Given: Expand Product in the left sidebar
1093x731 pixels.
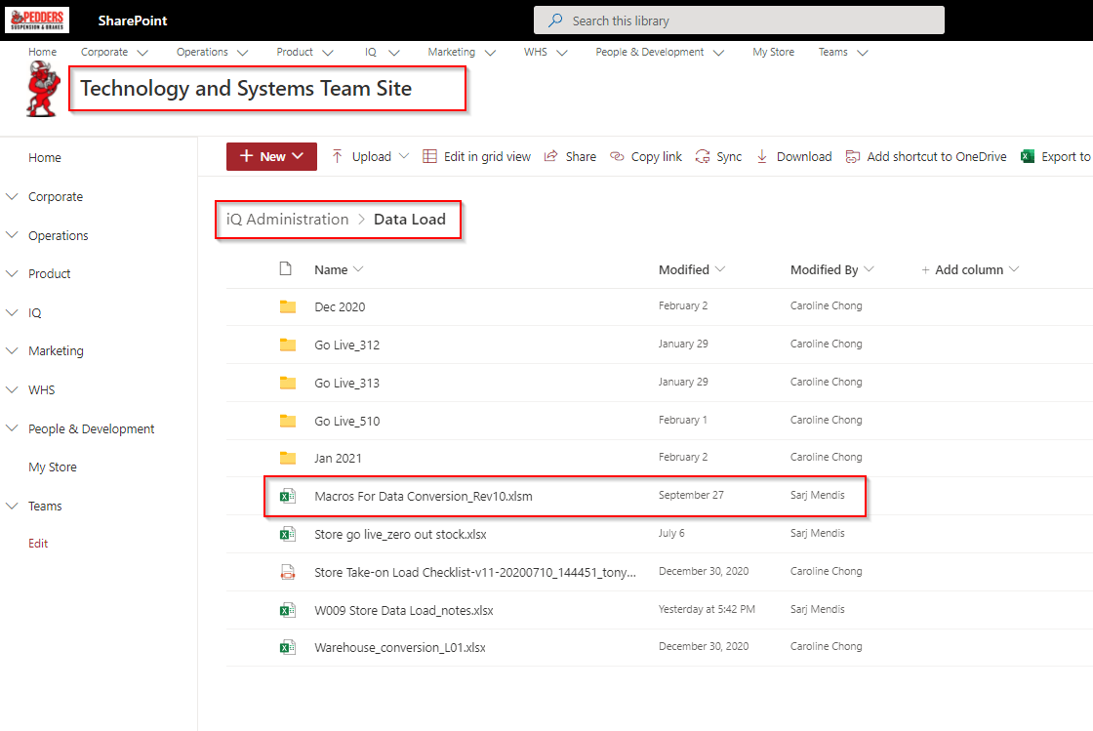Looking at the screenshot, I should 12,273.
